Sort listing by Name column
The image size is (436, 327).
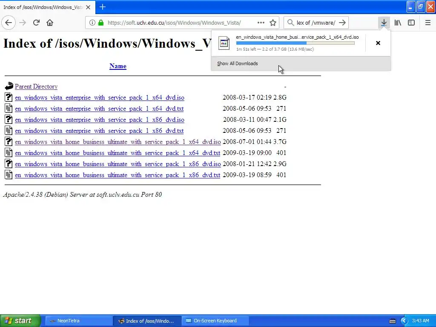pyautogui.click(x=118, y=66)
